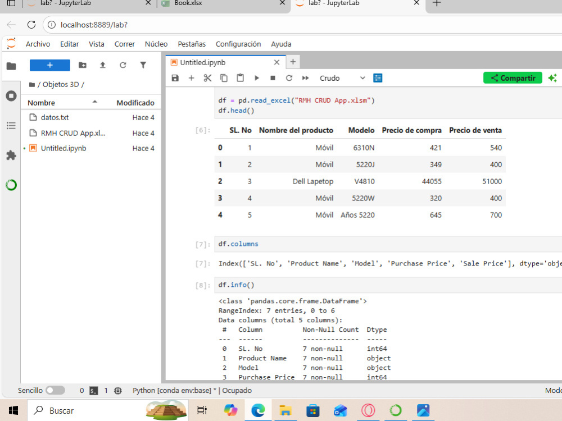Click the df.columns code cell
The width and height of the screenshot is (562, 421).
click(x=388, y=244)
